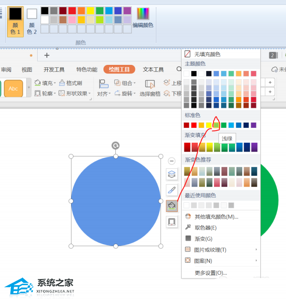Click the 选择窗格 selection pane icon
The image size is (286, 300).
pyautogui.click(x=150, y=88)
